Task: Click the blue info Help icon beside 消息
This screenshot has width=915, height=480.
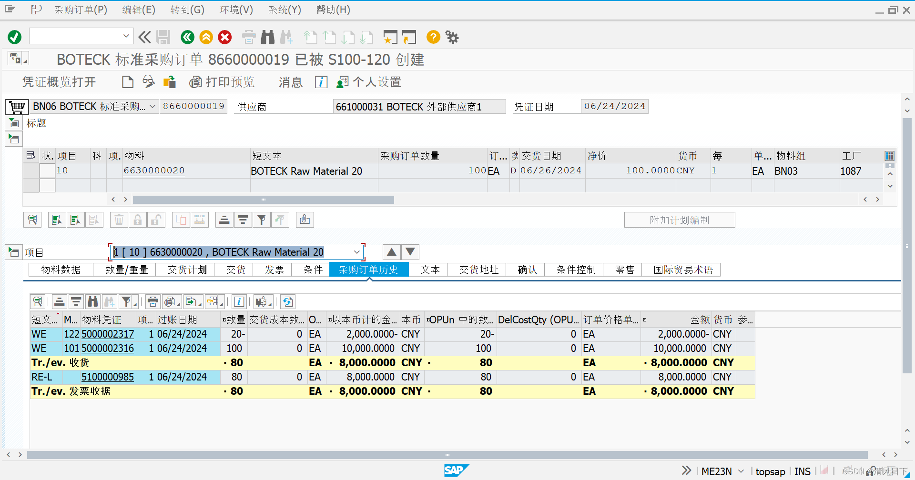Action: (321, 82)
